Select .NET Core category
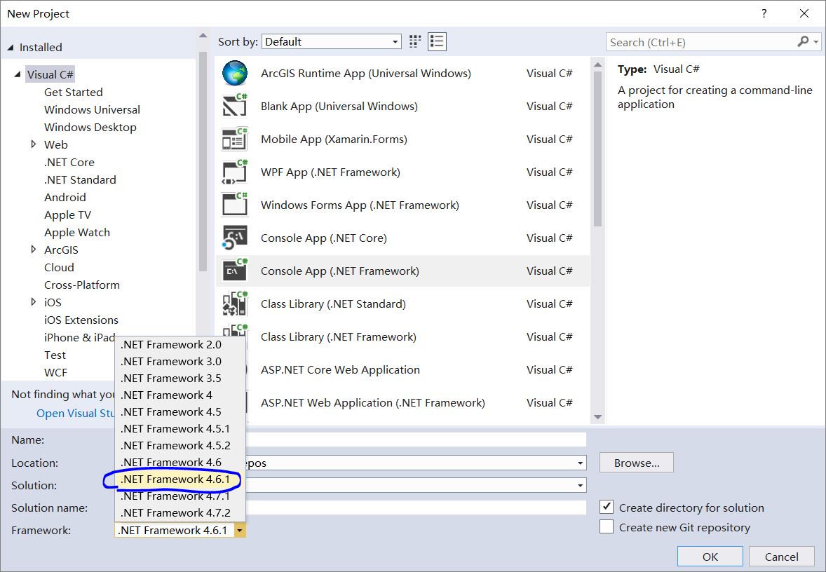The height and width of the screenshot is (572, 826). 69,162
